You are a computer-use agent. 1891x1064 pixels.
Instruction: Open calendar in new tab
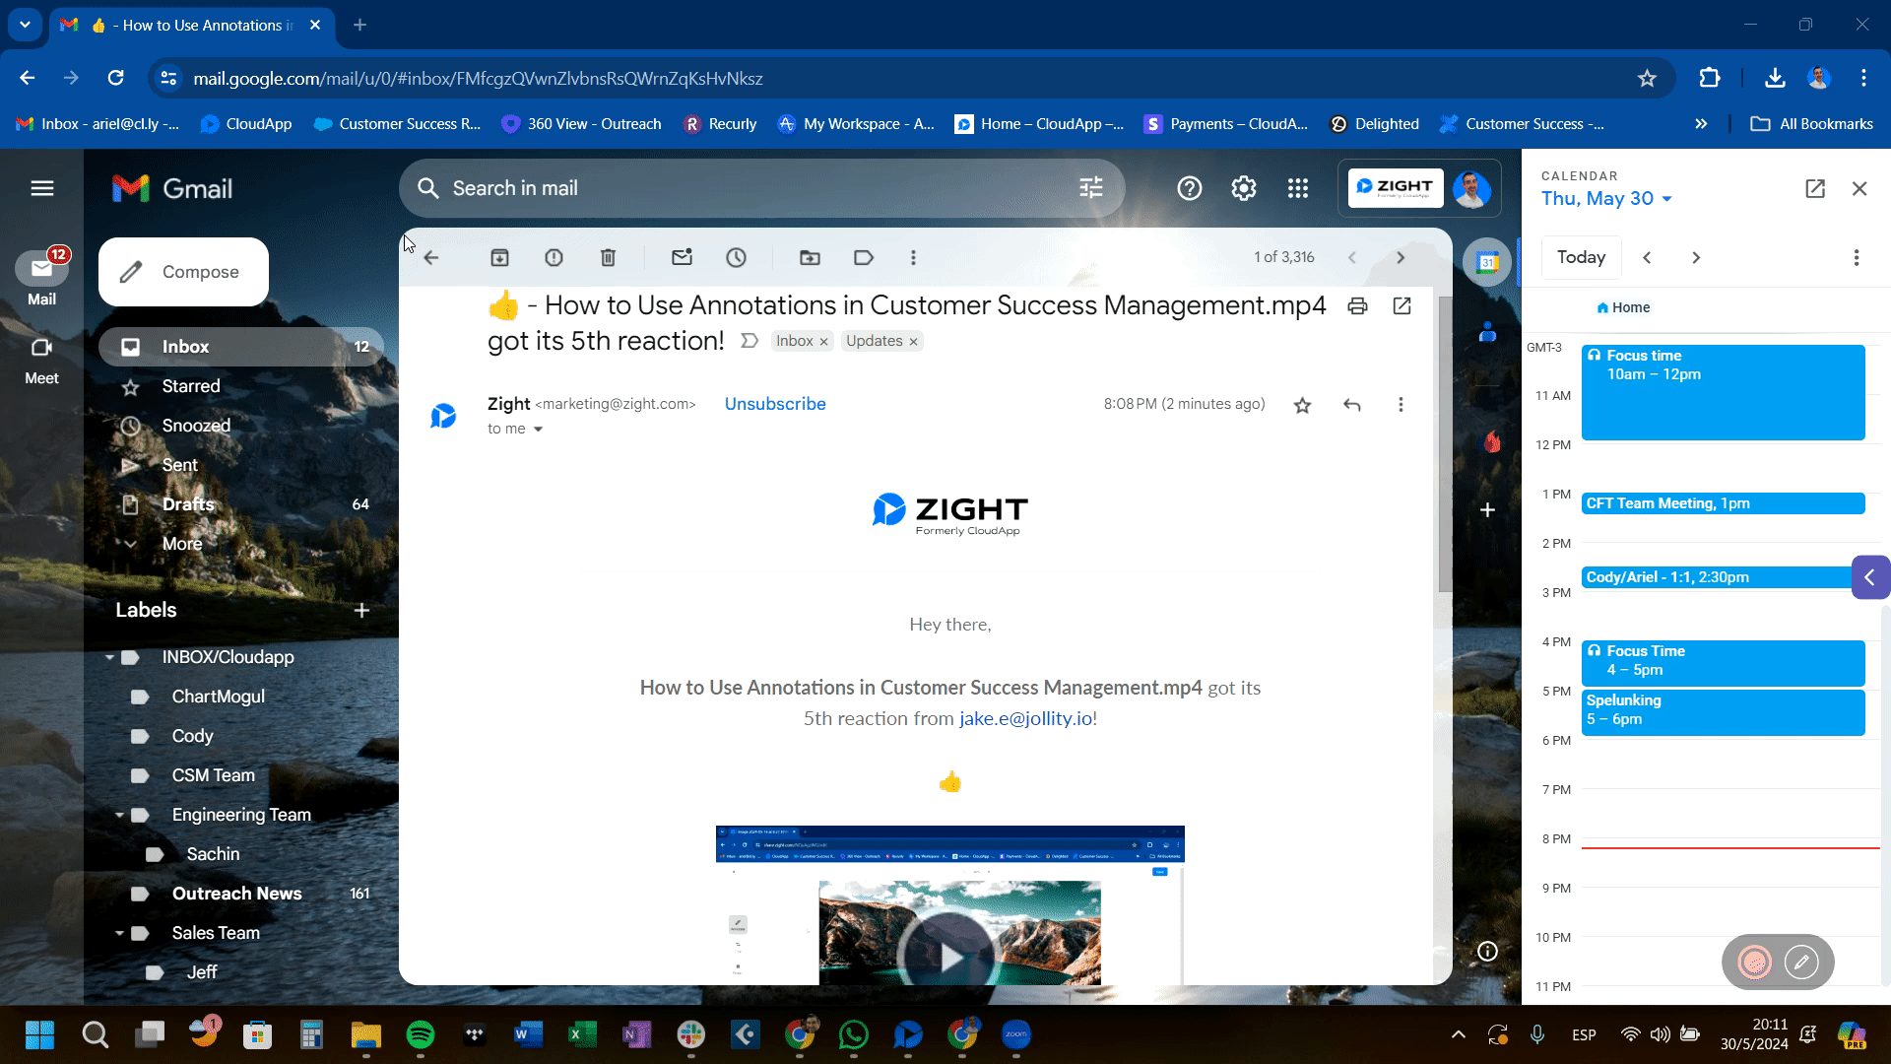click(1815, 188)
